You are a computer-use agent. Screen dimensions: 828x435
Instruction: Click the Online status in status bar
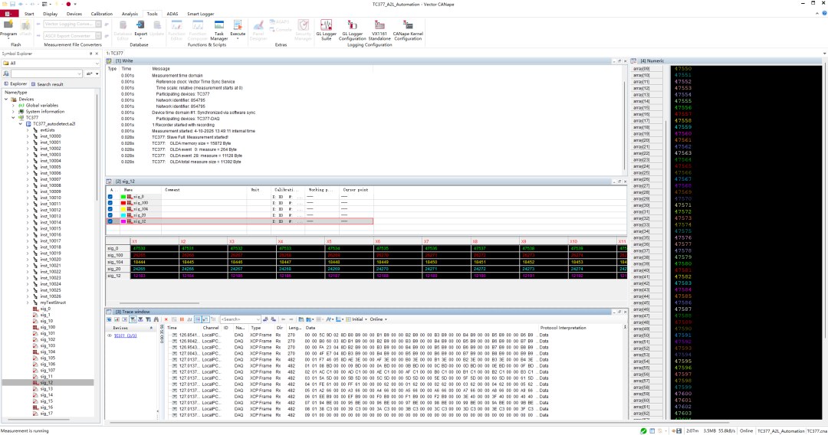click(746, 430)
